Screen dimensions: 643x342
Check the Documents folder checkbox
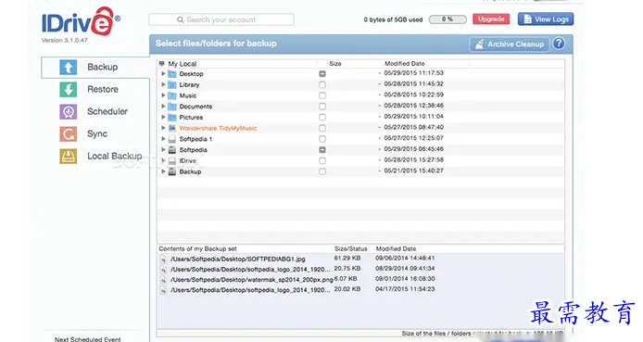[x=322, y=107]
